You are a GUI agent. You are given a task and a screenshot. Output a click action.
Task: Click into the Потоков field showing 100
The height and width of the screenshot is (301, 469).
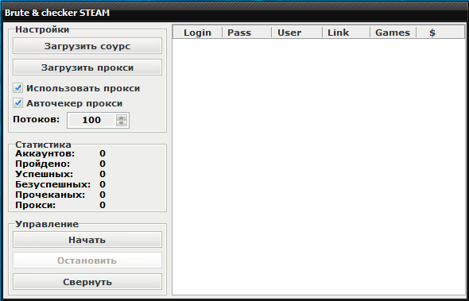[91, 120]
